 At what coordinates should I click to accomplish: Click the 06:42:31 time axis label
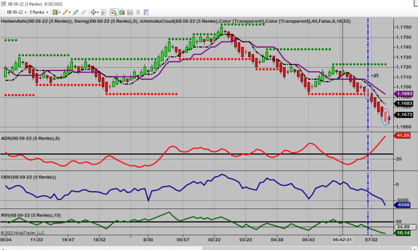[x=342, y=239]
